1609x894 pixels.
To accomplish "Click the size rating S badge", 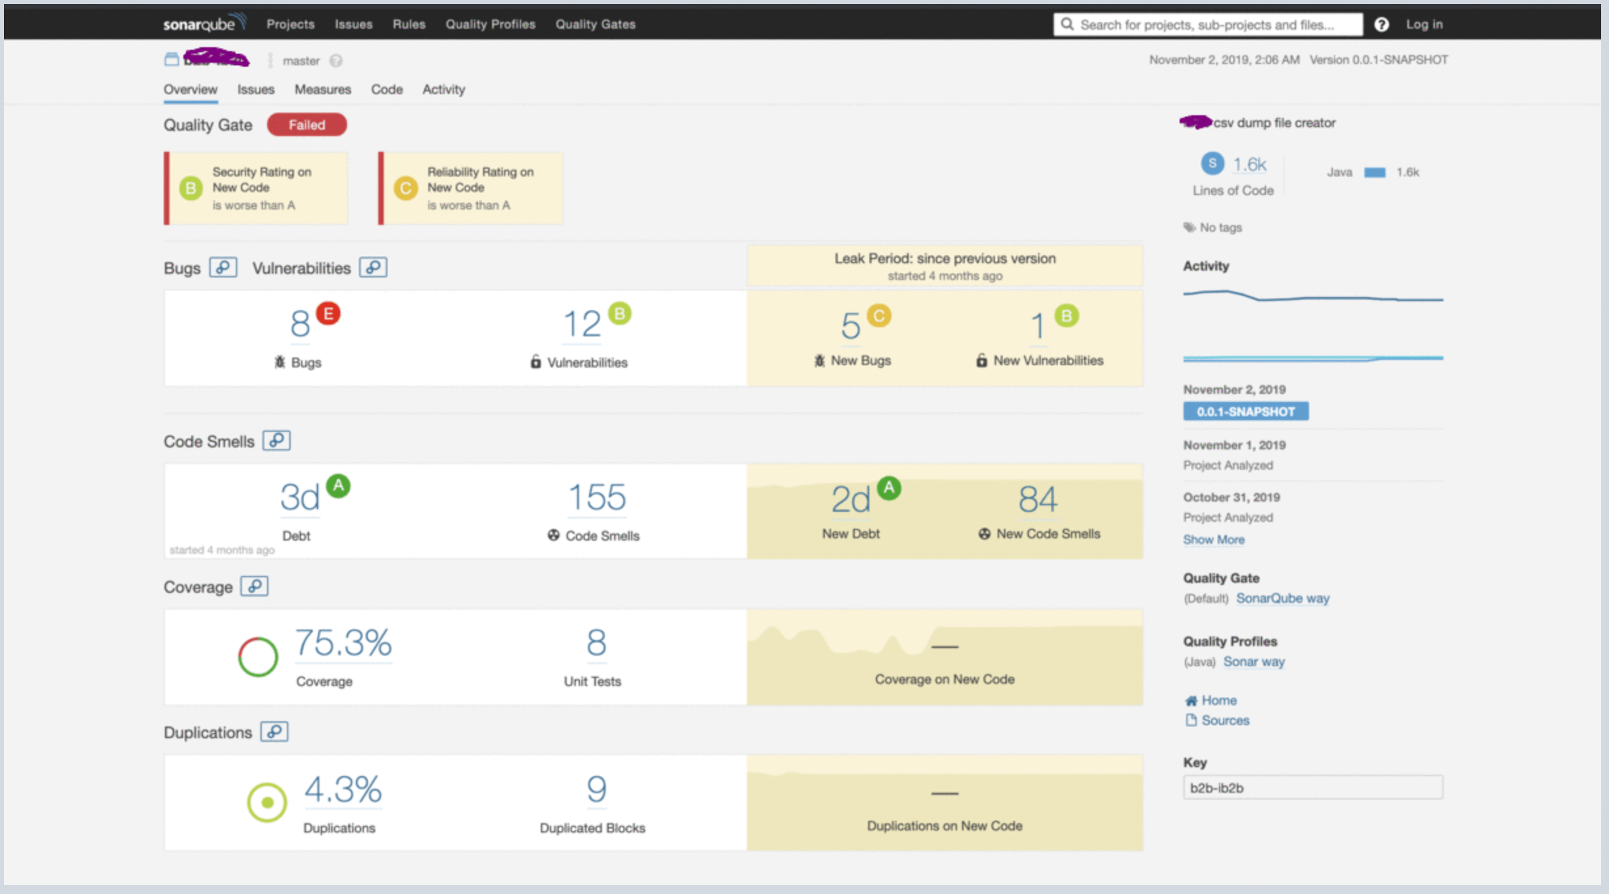I will coord(1212,164).
